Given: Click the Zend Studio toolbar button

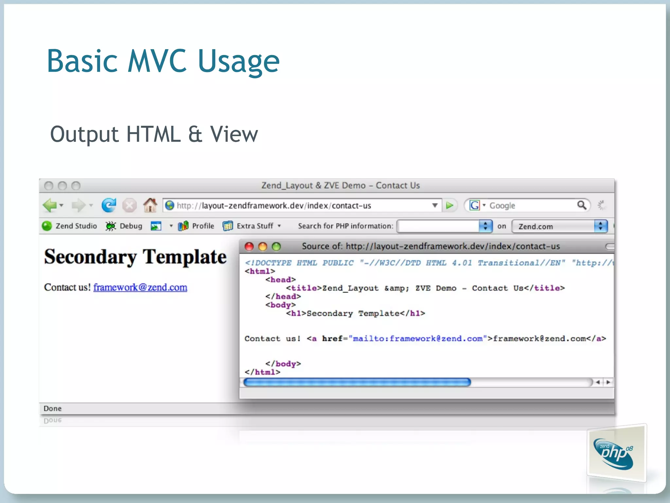Looking at the screenshot, I should (x=69, y=226).
